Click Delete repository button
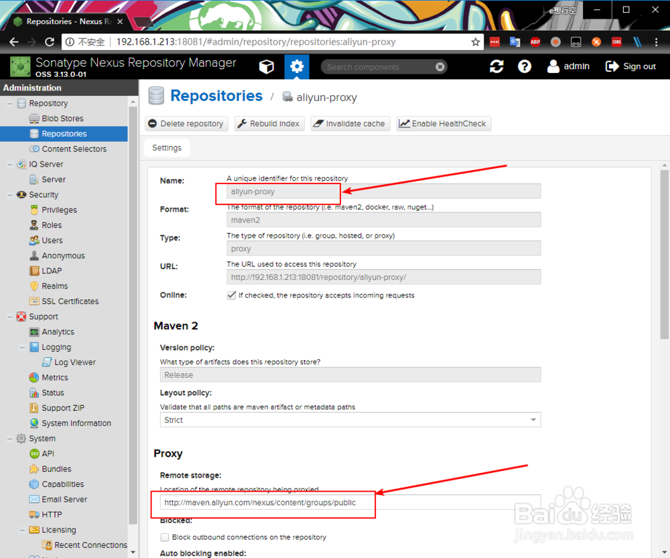670x558 pixels. click(x=186, y=123)
